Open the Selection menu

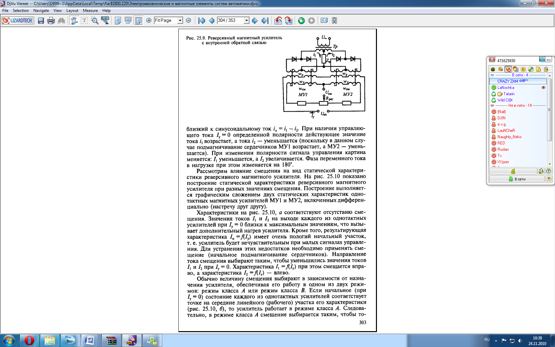(x=21, y=11)
